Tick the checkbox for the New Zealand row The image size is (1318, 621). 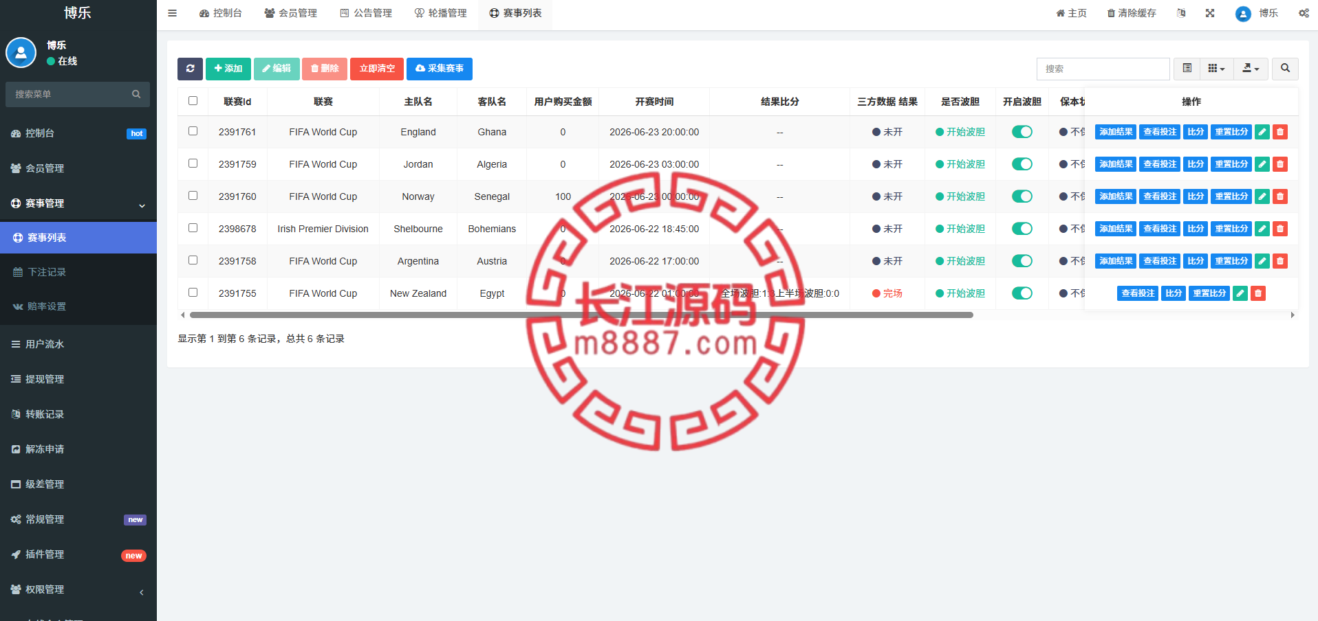coord(193,293)
